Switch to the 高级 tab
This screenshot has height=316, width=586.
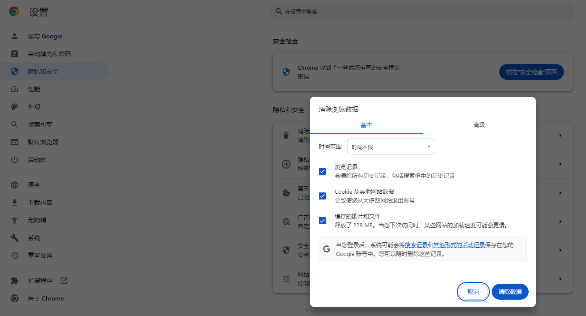(x=479, y=125)
